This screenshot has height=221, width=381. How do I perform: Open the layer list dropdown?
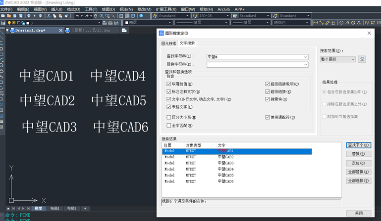[x=99, y=23]
